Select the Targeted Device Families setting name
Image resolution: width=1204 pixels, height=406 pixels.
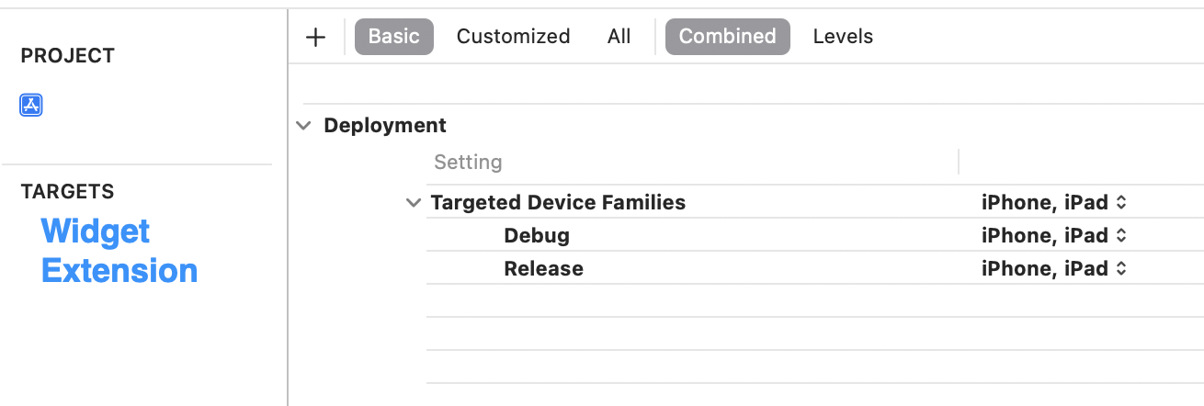[x=558, y=203]
